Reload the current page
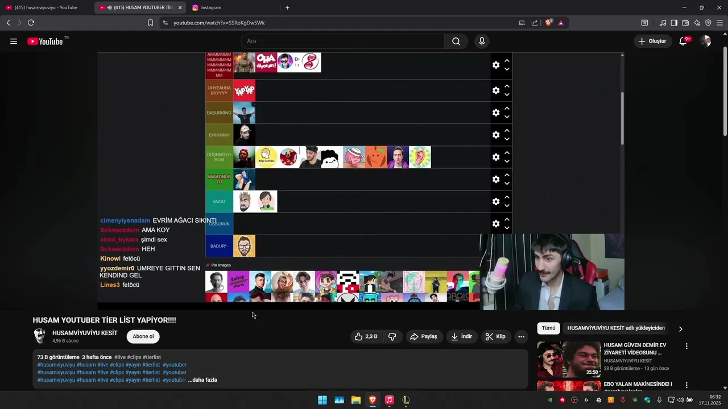Screen dimensions: 728x409 [31, 23]
